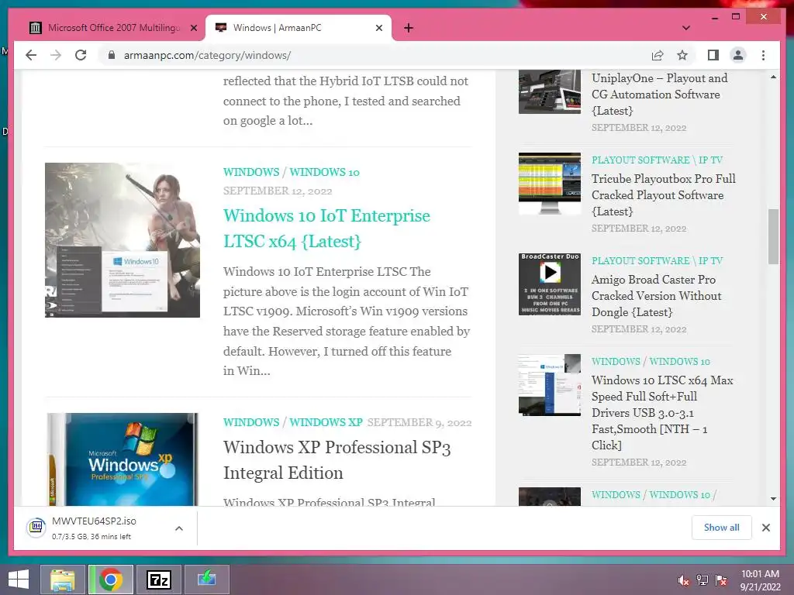
Task: Open the tab search dropdown
Action: pos(685,28)
